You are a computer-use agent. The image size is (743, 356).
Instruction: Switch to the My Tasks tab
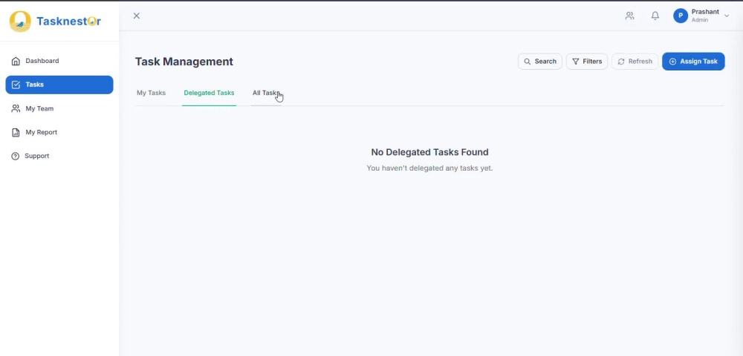pos(151,93)
